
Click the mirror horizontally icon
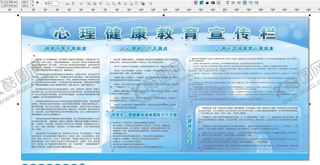(68, 3)
